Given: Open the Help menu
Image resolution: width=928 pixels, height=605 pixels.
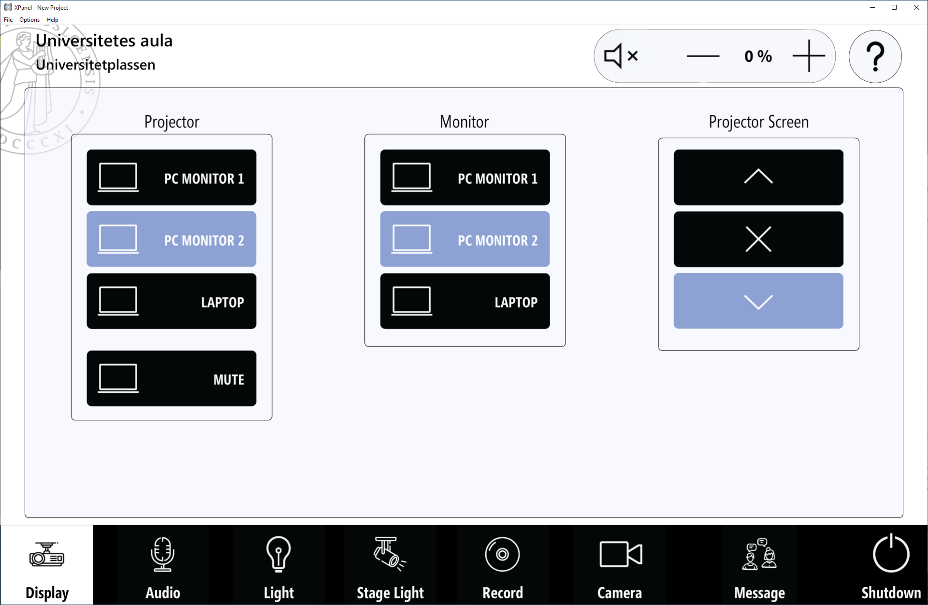Looking at the screenshot, I should 52,20.
